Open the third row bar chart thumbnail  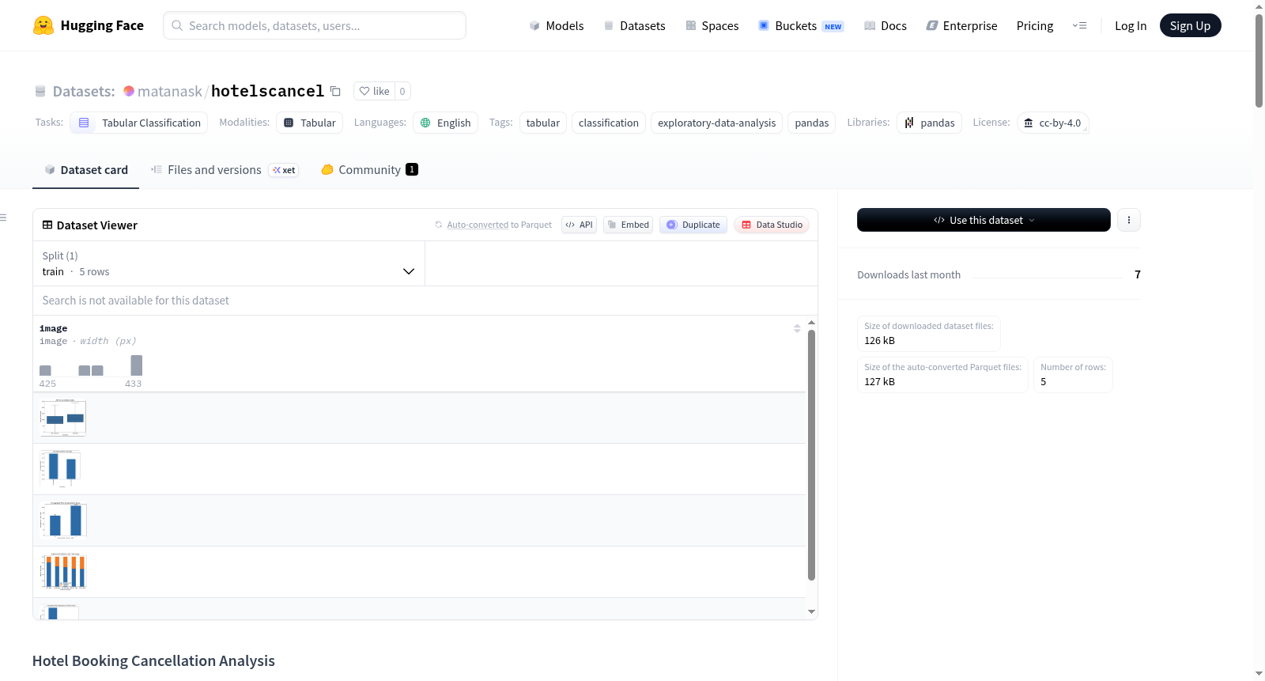[63, 520]
